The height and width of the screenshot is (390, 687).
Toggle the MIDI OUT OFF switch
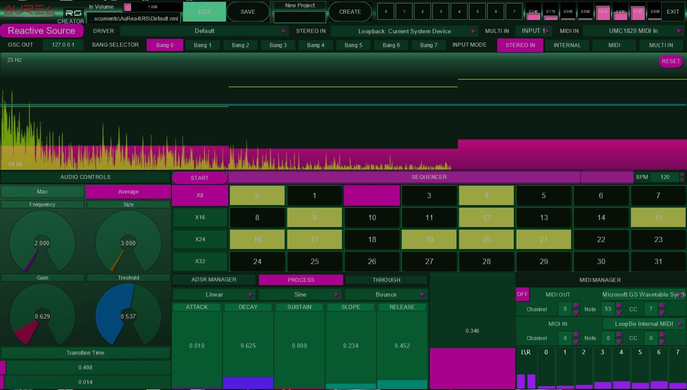[x=522, y=294]
